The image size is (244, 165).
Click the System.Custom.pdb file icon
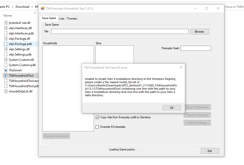tap(6, 65)
